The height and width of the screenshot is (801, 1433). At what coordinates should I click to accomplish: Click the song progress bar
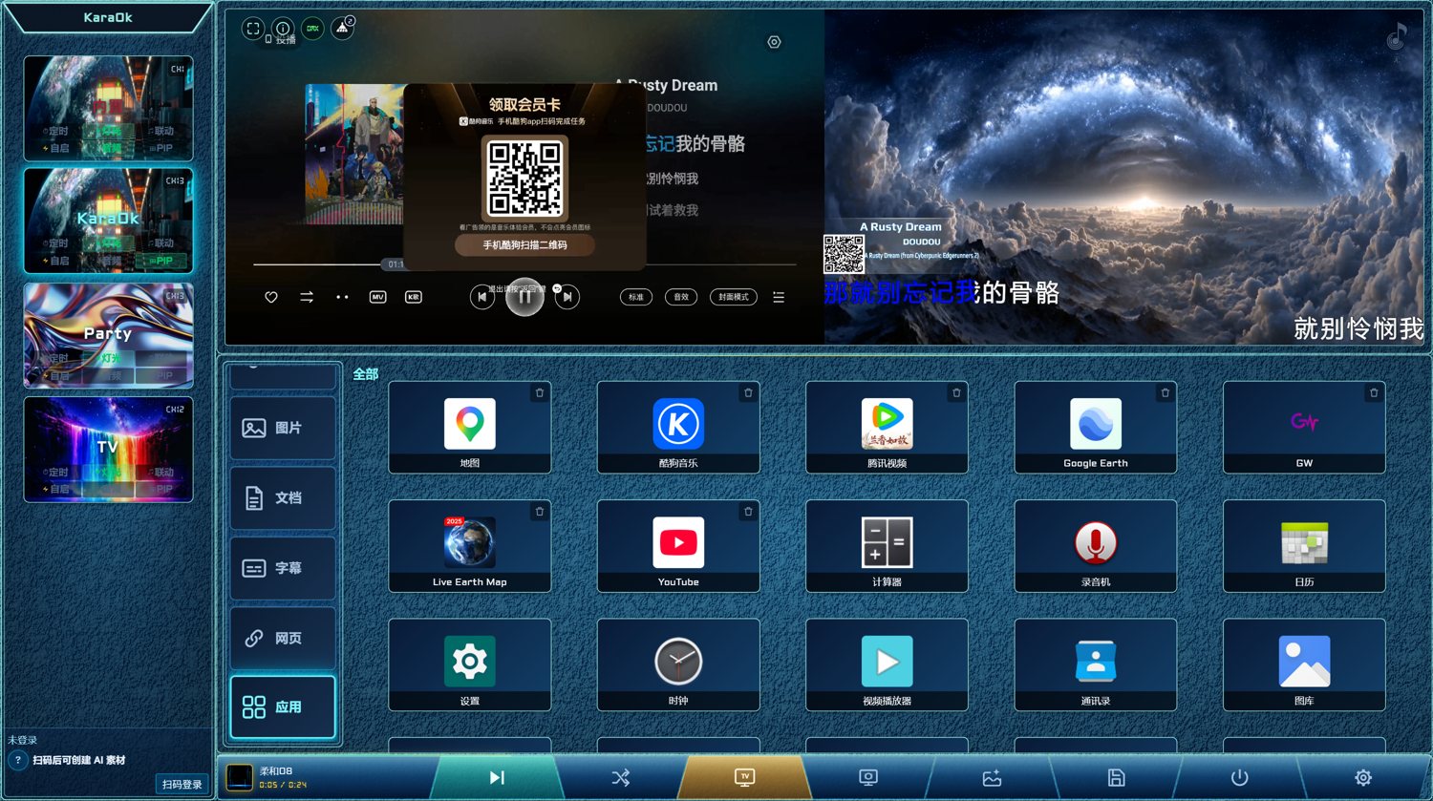pos(524,263)
